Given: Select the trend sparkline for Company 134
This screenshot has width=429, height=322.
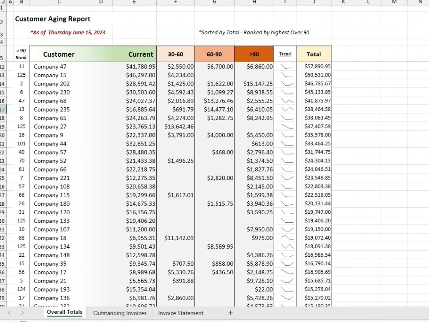Looking at the screenshot, I should coord(285,246).
